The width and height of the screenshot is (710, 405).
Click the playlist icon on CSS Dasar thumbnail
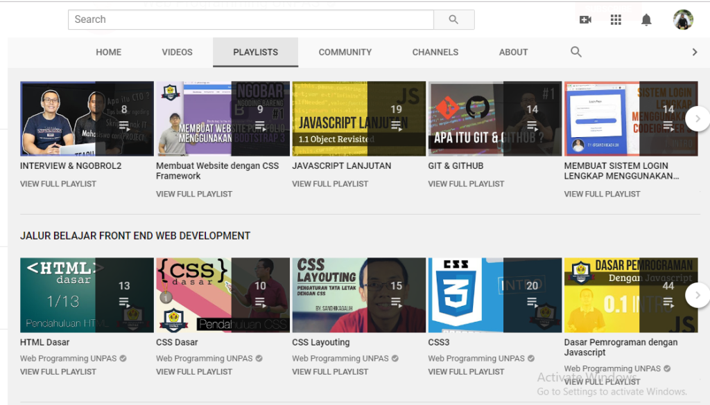coord(260,302)
